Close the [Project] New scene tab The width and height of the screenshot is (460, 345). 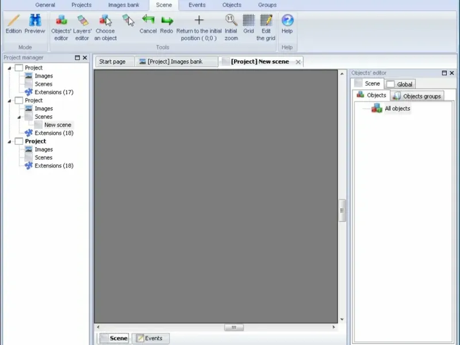pos(298,62)
